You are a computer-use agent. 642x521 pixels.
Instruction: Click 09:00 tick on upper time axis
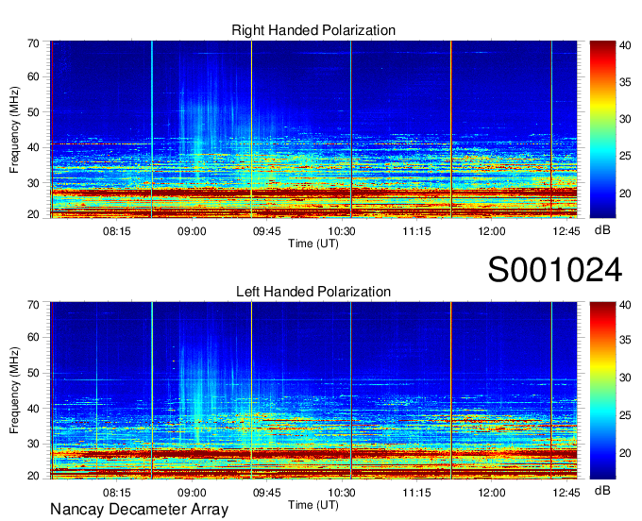click(x=192, y=231)
